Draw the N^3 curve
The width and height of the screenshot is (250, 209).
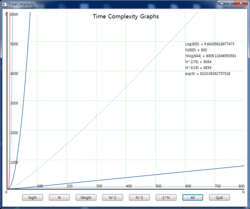pos(139,197)
